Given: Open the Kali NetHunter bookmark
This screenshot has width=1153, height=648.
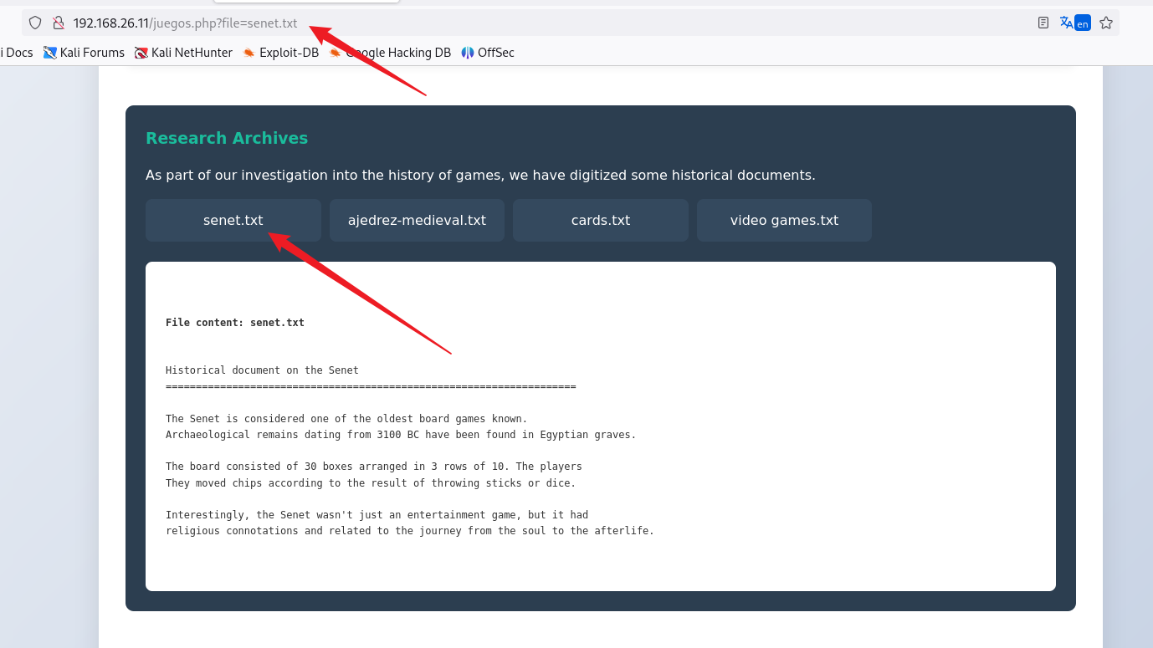Looking at the screenshot, I should pyautogui.click(x=183, y=53).
